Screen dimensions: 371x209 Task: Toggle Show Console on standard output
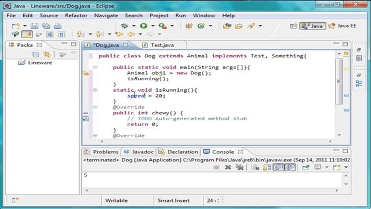point(278,168)
